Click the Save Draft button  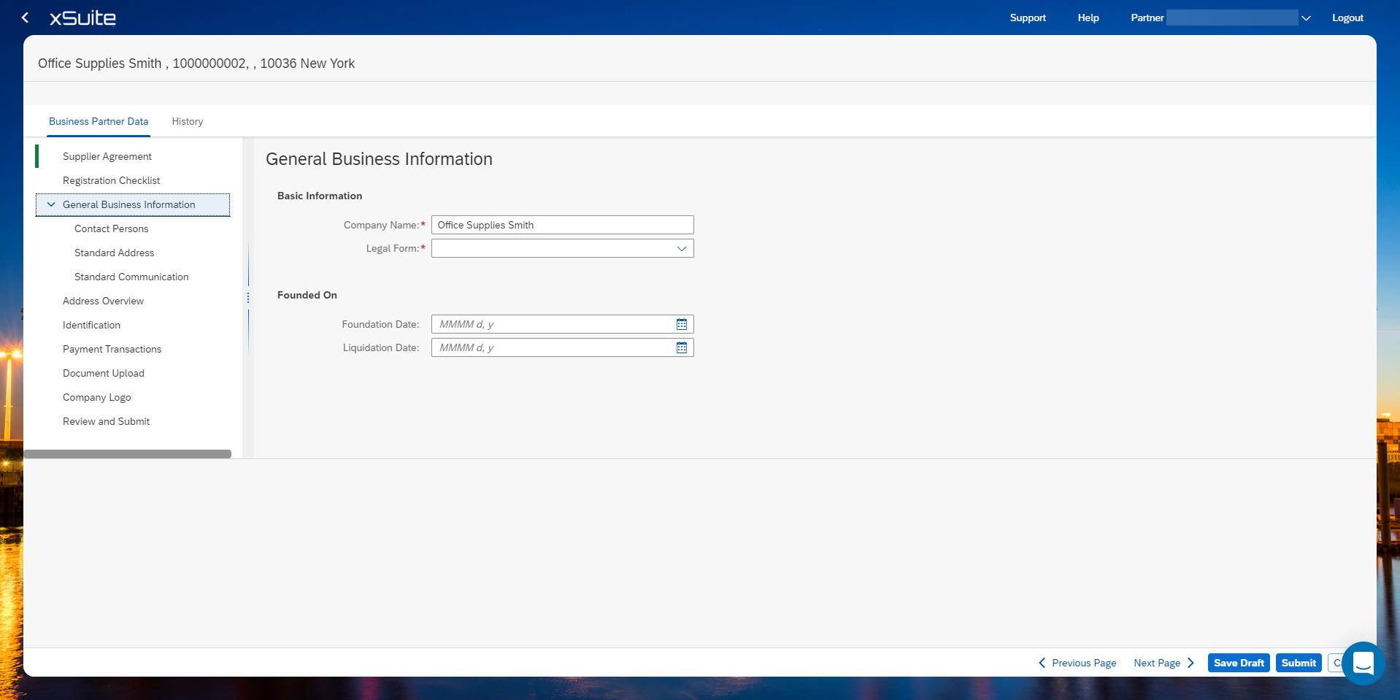[1238, 663]
